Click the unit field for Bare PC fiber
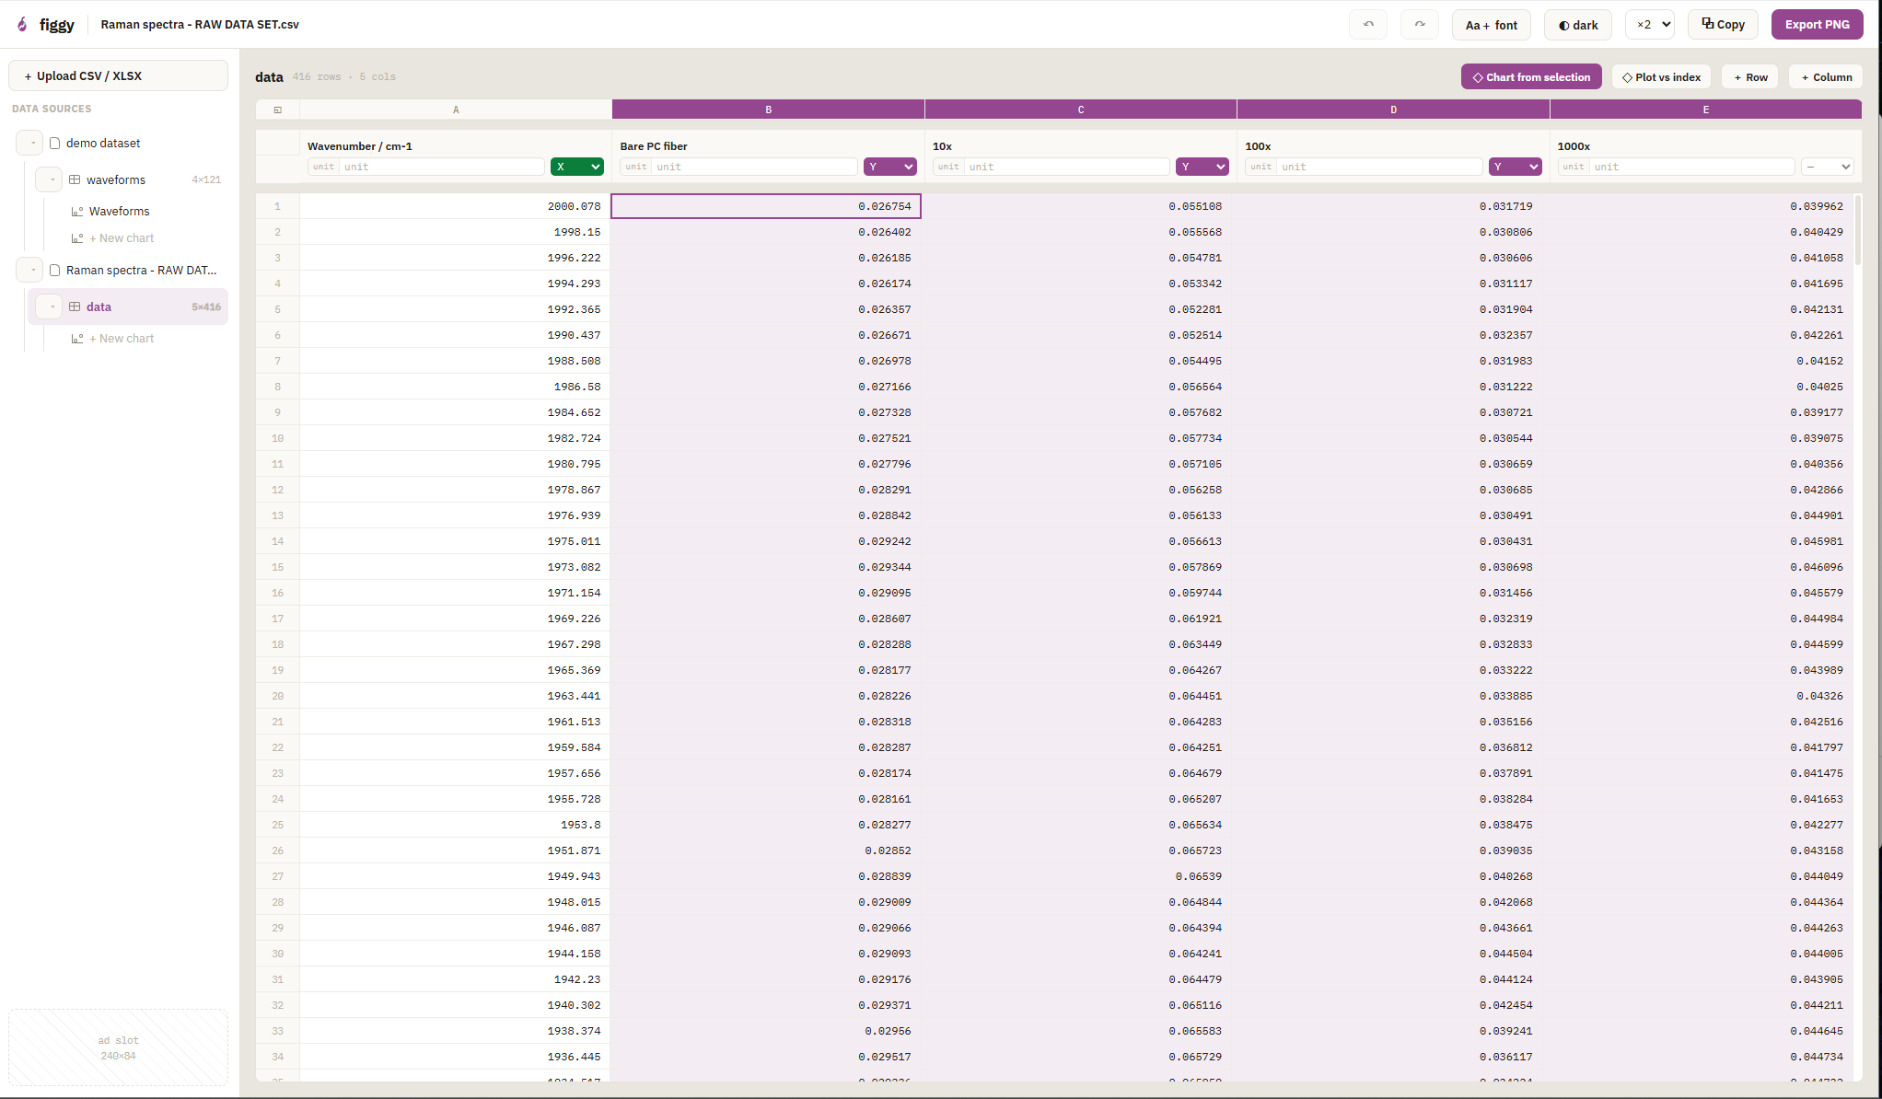Image resolution: width=1882 pixels, height=1099 pixels. 755,167
